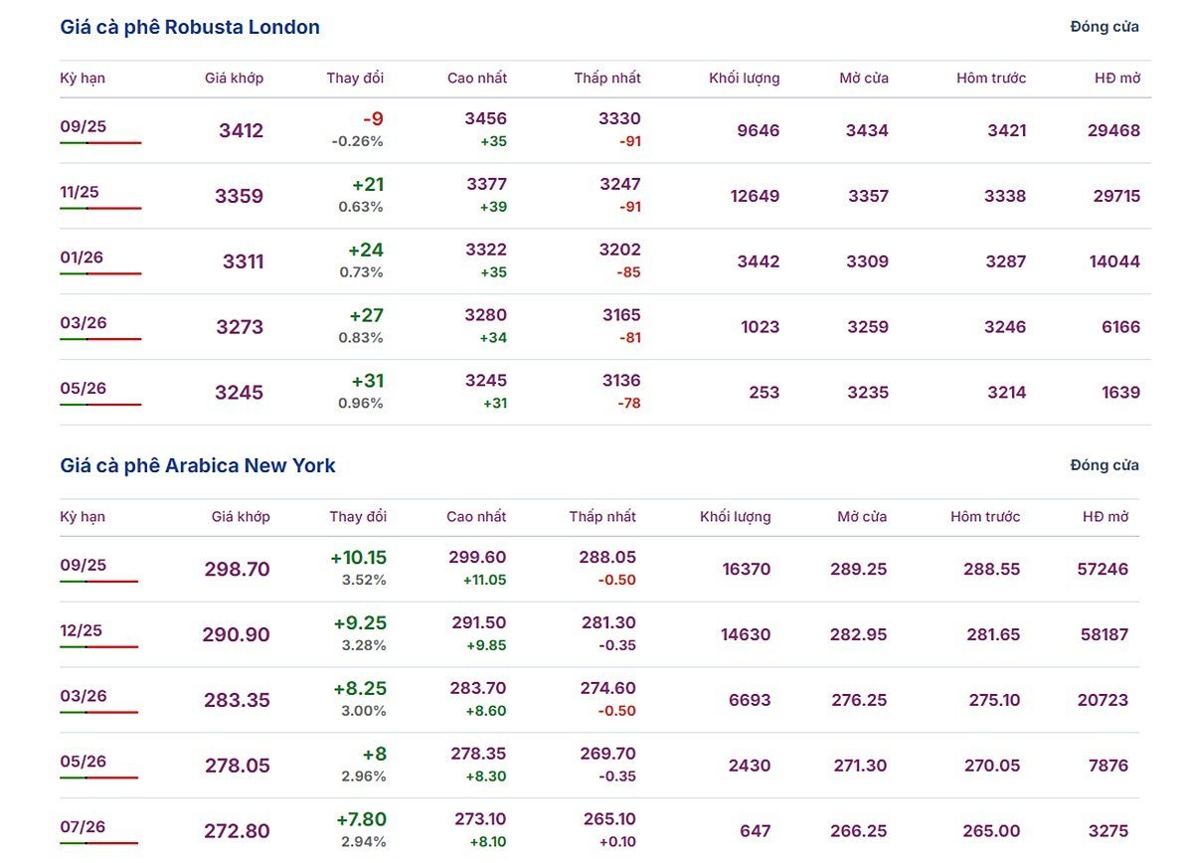Viewport: 1193px width, 863px height.
Task: Click Đóng cửa status beside Robusta London
Action: click(x=1105, y=27)
